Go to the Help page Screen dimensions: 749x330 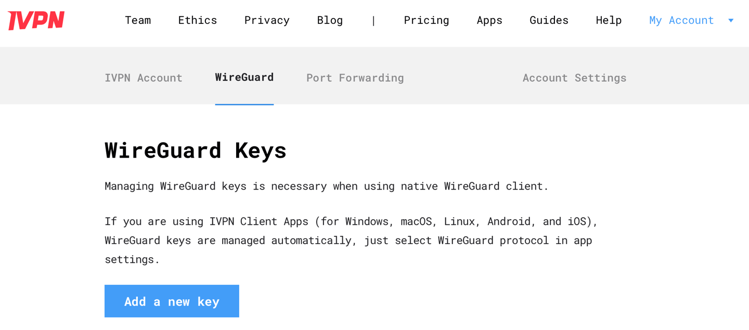[609, 20]
